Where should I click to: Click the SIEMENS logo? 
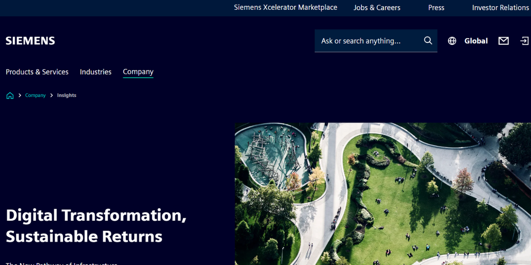pyautogui.click(x=30, y=40)
